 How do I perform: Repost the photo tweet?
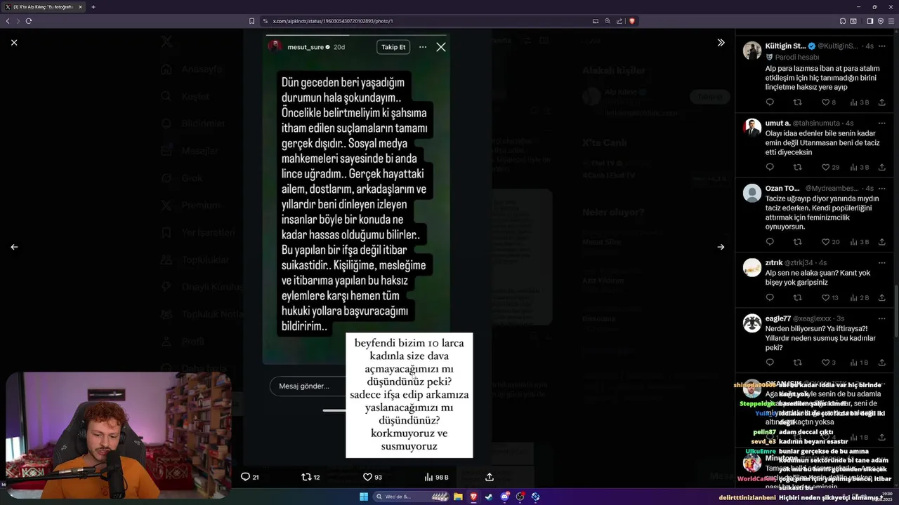click(310, 477)
